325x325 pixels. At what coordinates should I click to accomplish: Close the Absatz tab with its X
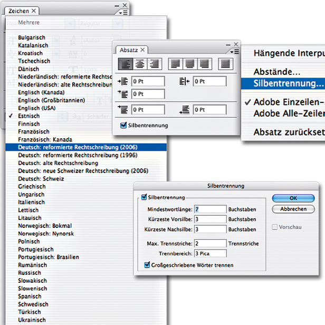click(x=142, y=50)
